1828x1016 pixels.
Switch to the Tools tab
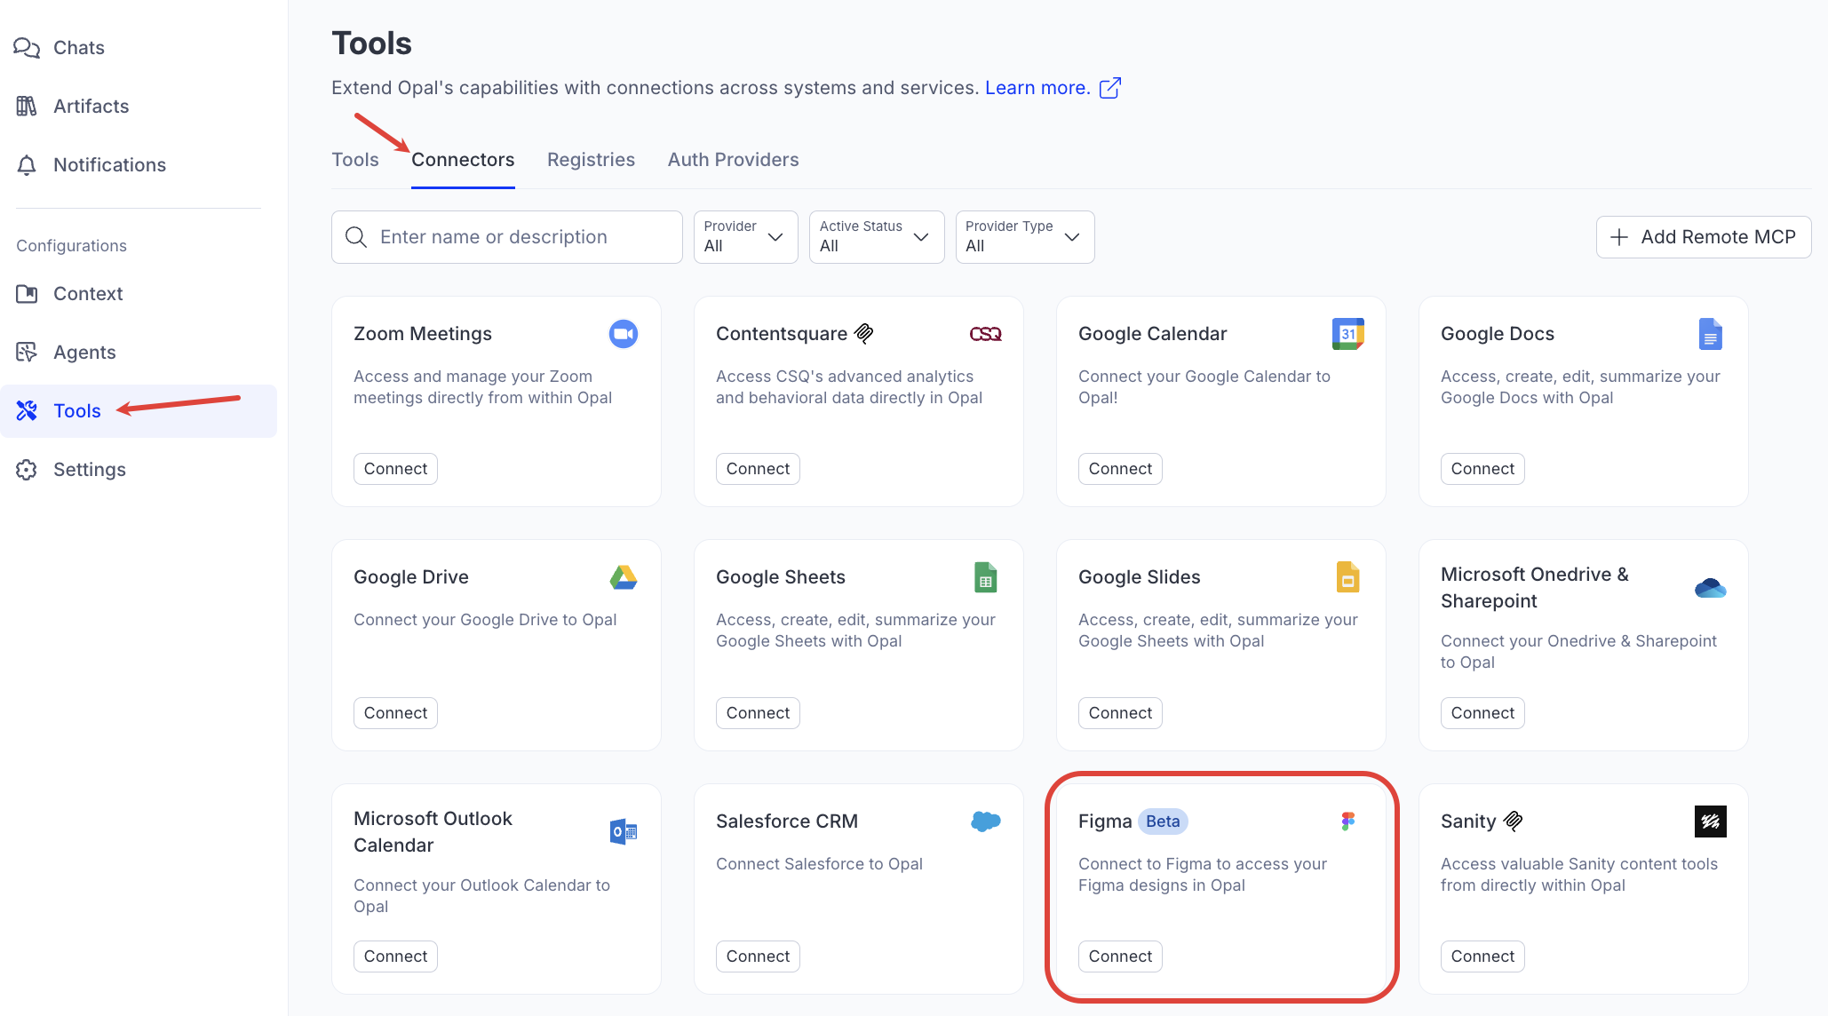coord(355,160)
